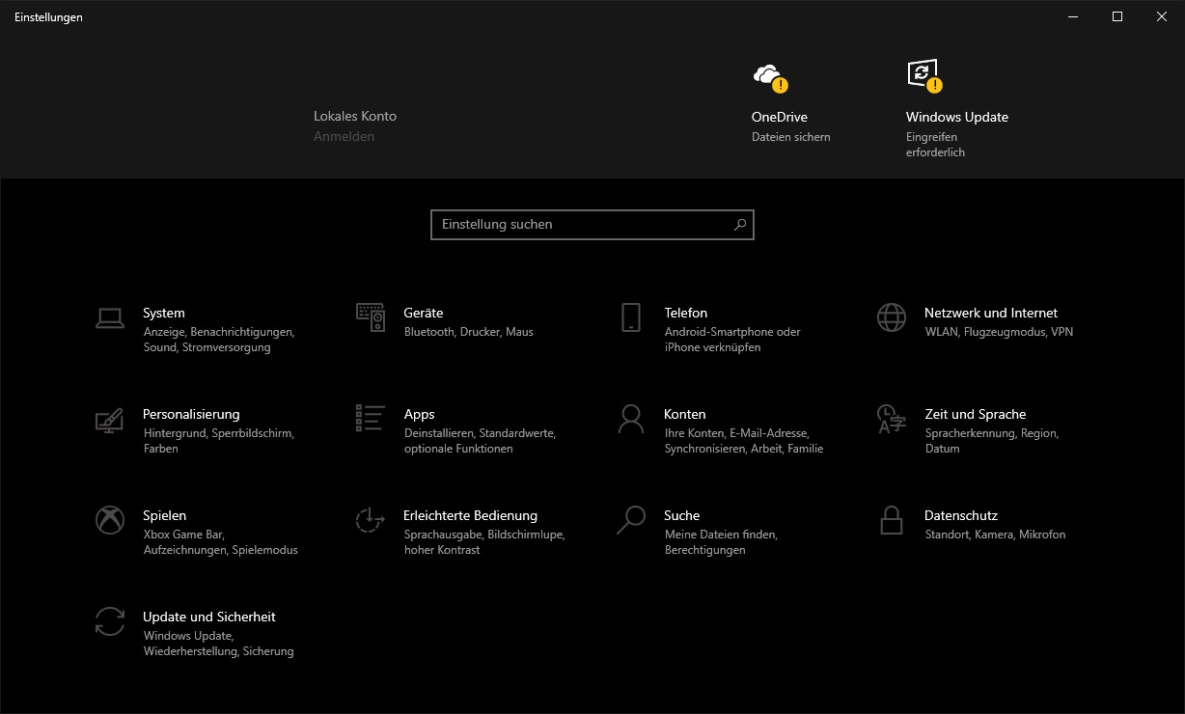The height and width of the screenshot is (714, 1185).
Task: Click the Windows Update icon with warning badge
Action: pyautogui.click(x=923, y=76)
